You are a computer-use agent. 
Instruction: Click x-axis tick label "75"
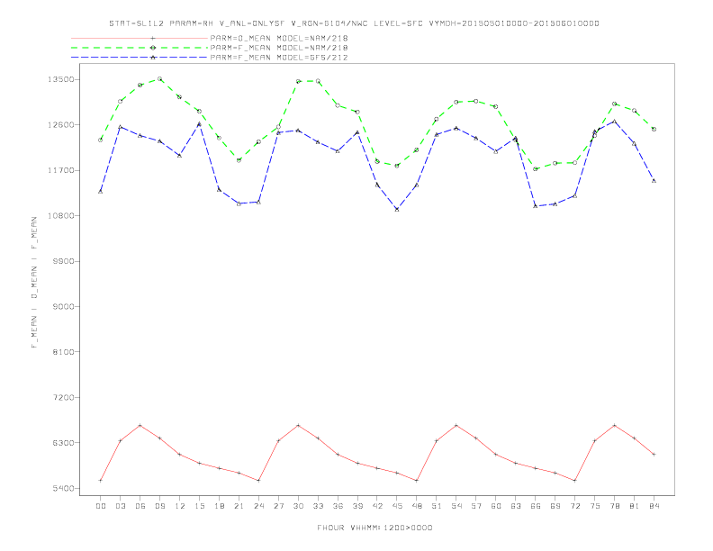tap(595, 506)
